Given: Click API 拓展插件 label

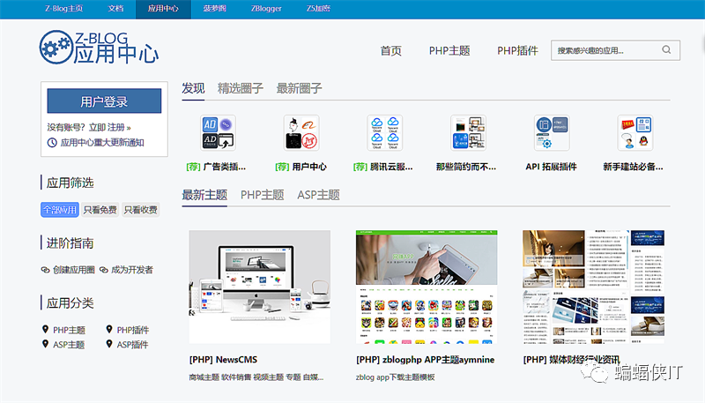Looking at the screenshot, I should click(x=552, y=167).
